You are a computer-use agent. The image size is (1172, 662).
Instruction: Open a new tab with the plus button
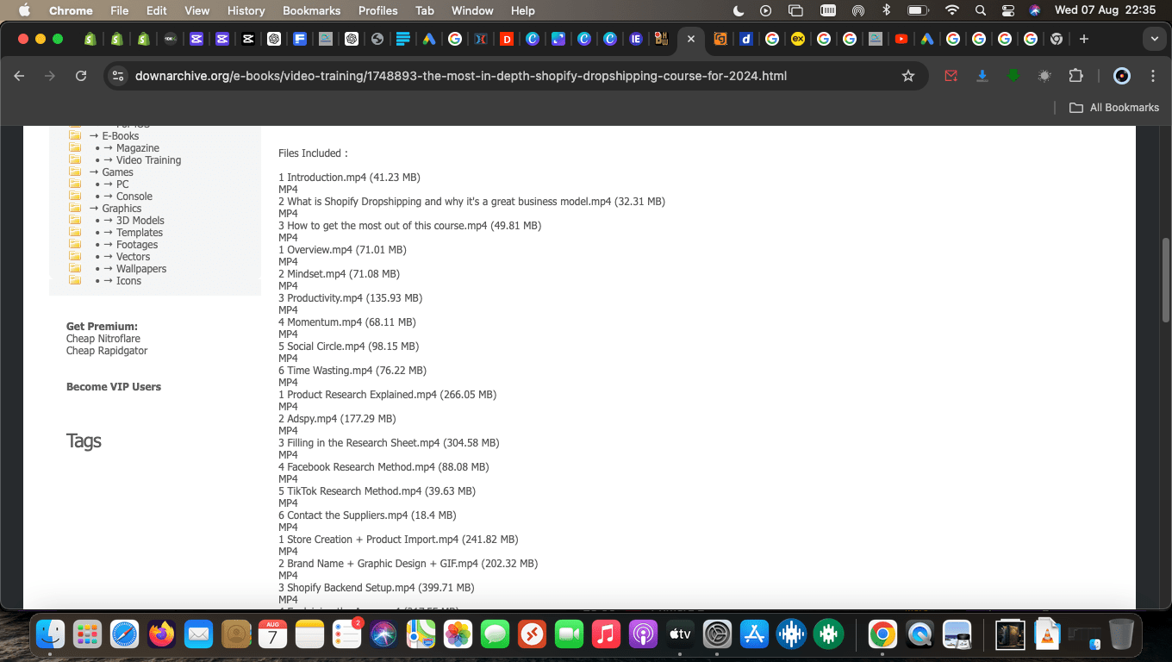pyautogui.click(x=1084, y=39)
